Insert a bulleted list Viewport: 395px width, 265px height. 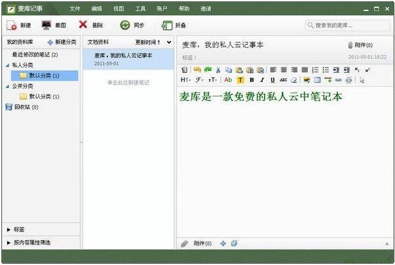pyautogui.click(x=326, y=70)
